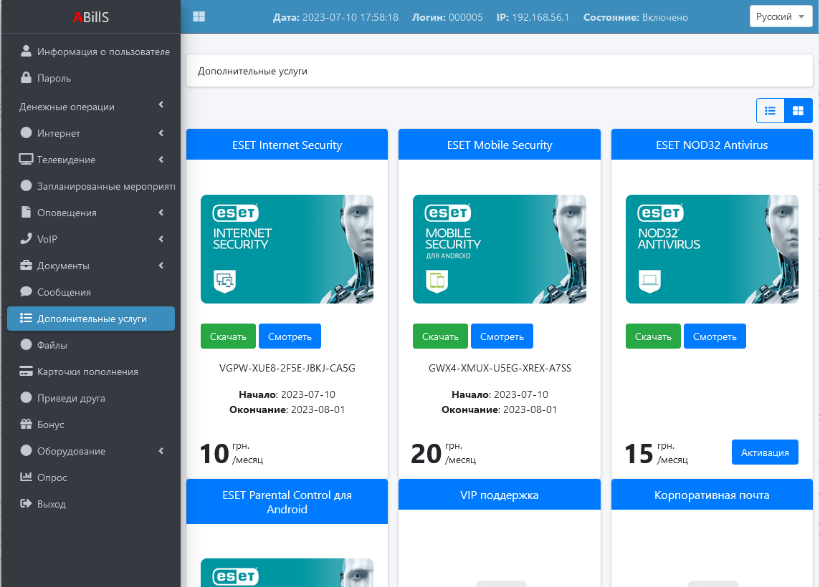Open the Приведи друга menu item
The height and width of the screenshot is (587, 820).
coord(90,398)
